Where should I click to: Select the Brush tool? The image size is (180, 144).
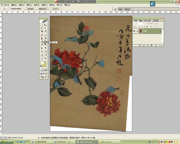tap(45, 35)
